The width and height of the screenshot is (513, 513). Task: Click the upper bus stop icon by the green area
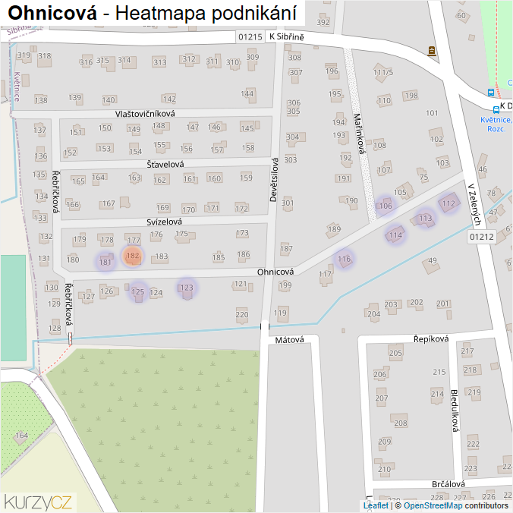491,93
